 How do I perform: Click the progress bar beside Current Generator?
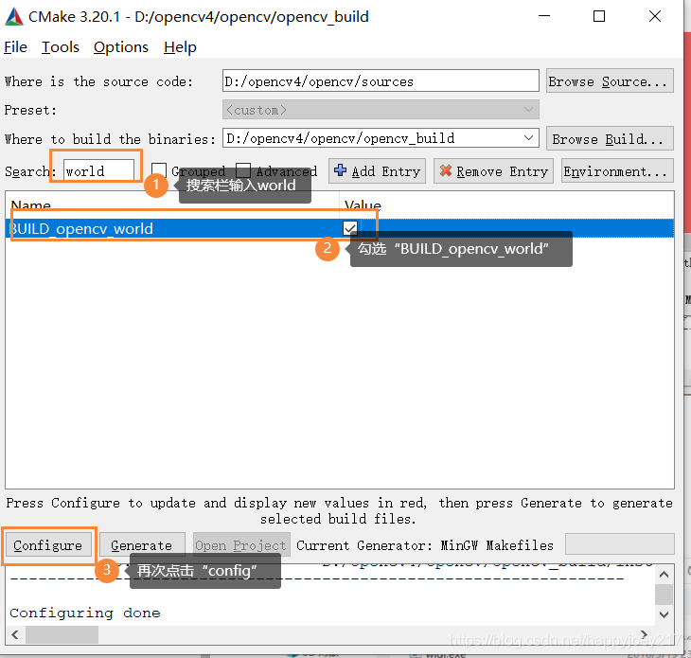click(619, 543)
